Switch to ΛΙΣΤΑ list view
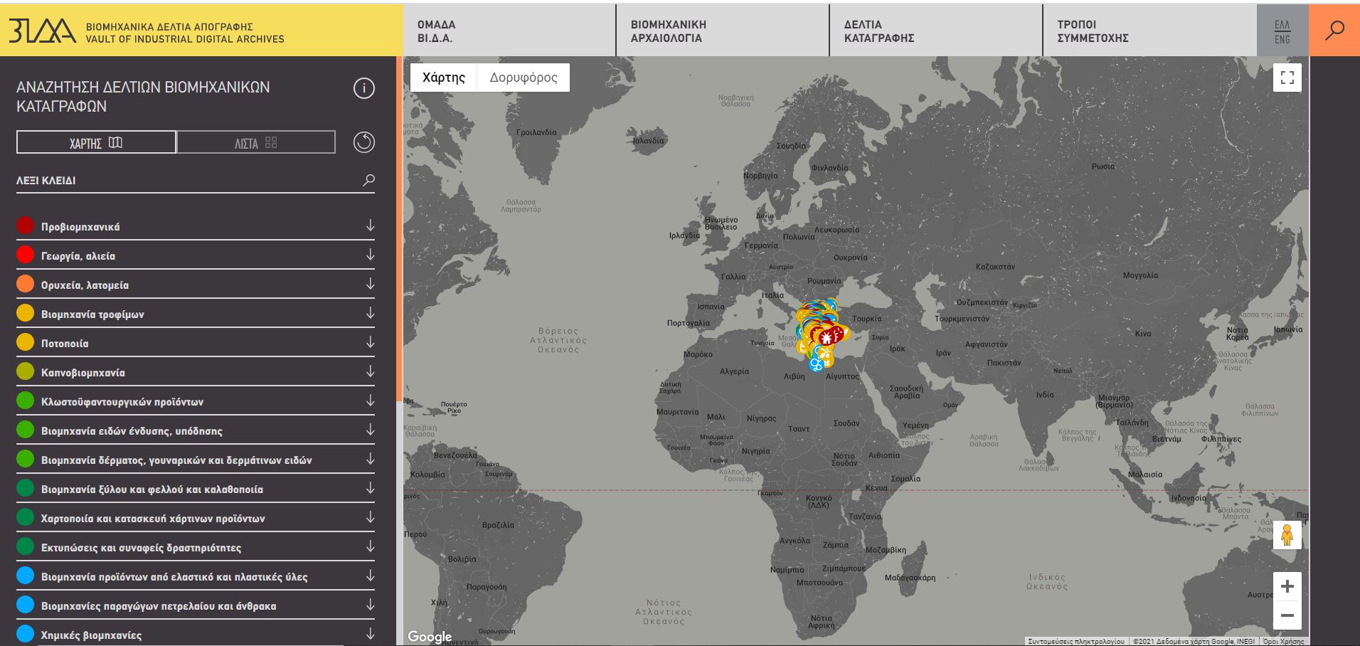The width and height of the screenshot is (1360, 646). (256, 143)
